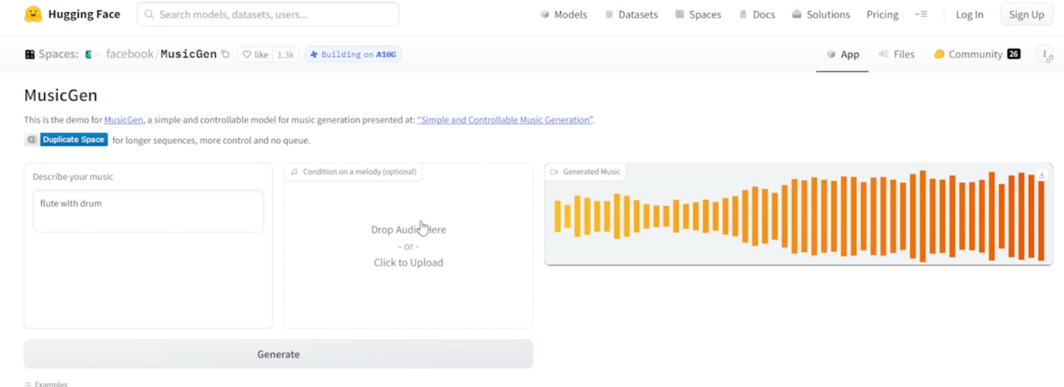Click Log In
This screenshot has height=387, width=1064.
[969, 14]
